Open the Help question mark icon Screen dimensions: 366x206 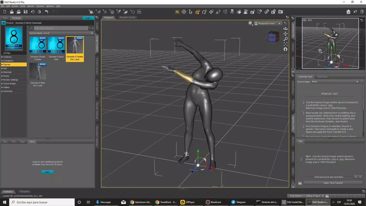coord(362,12)
